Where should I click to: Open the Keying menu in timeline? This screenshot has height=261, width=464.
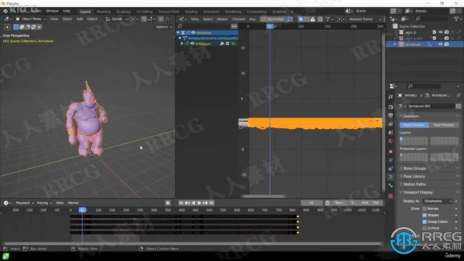tap(44, 203)
